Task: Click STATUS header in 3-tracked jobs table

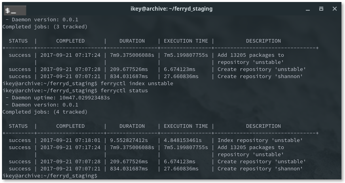Action: (x=18, y=41)
